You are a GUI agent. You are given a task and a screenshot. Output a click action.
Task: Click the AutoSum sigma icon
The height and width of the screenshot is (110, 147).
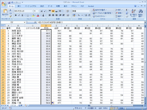127,10
